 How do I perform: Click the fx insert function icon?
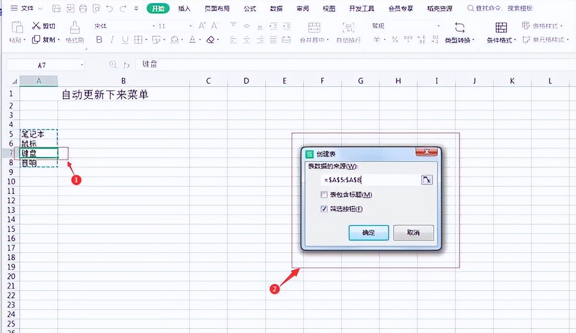(127, 65)
